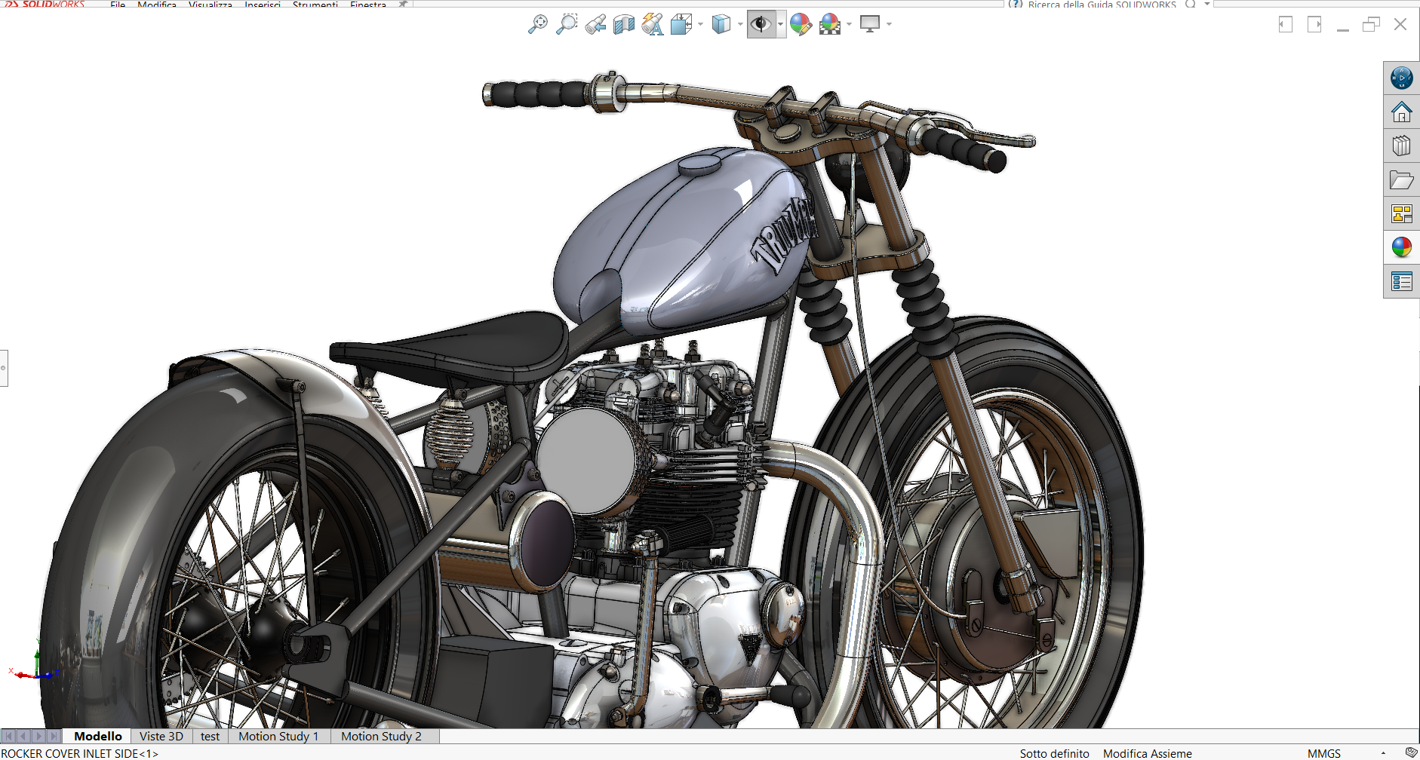1420x760 pixels.
Task: Click the collapse-left panel window button
Action: (x=1286, y=24)
